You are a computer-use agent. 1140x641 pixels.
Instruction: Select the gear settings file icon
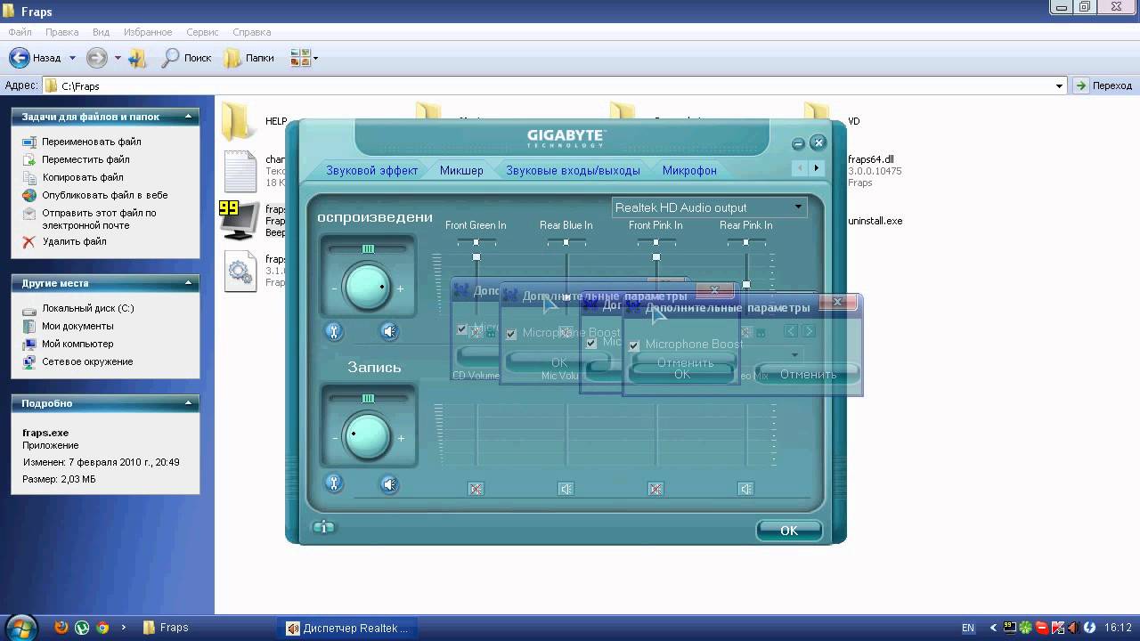240,271
